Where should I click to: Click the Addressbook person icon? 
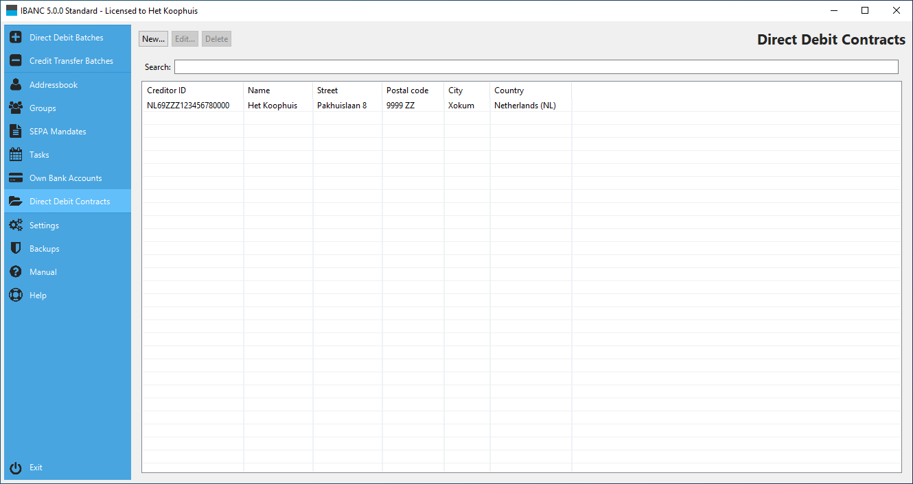point(16,85)
